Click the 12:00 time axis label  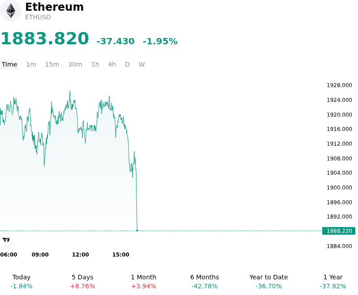pyautogui.click(x=81, y=254)
